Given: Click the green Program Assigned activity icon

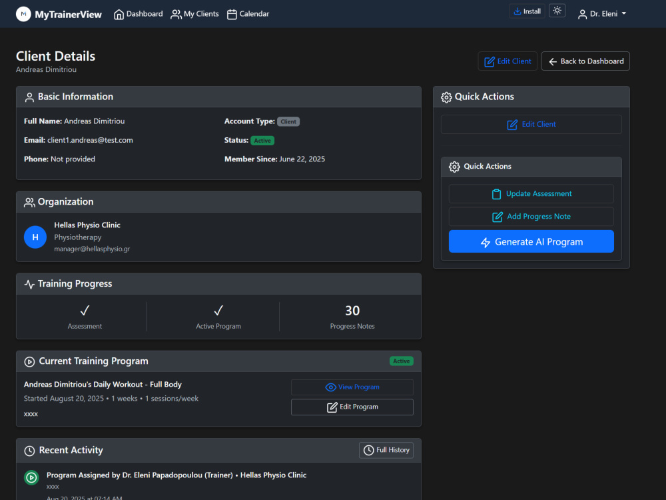Looking at the screenshot, I should click(31, 477).
